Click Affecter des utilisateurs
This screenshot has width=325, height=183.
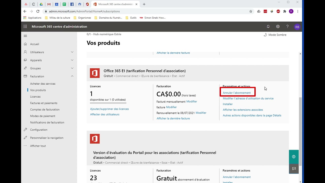105,114
